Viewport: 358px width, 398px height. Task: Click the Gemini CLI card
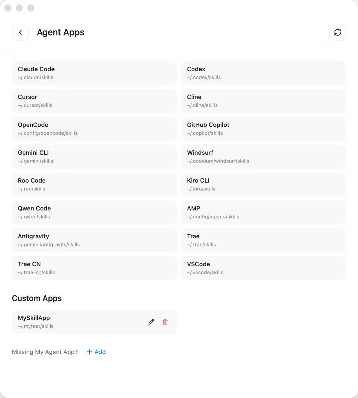click(x=94, y=157)
